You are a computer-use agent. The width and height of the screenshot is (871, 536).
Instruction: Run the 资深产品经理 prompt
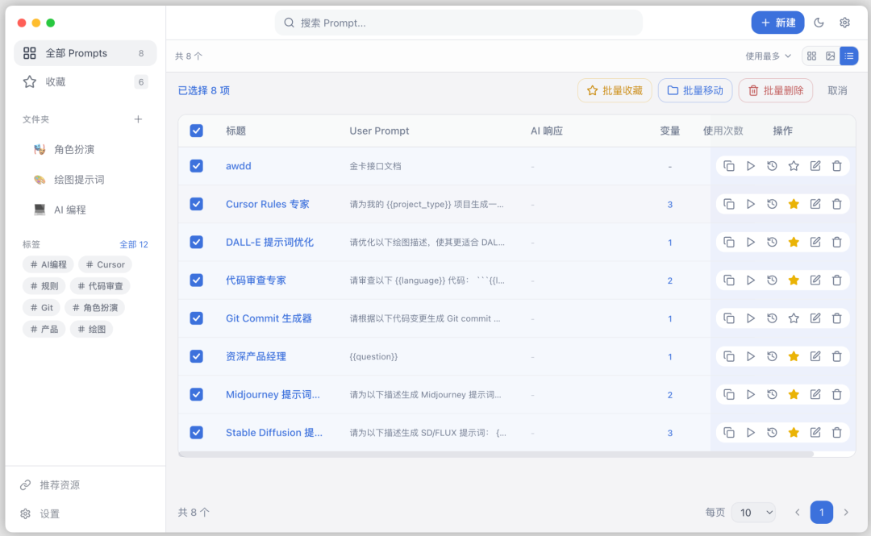click(751, 356)
